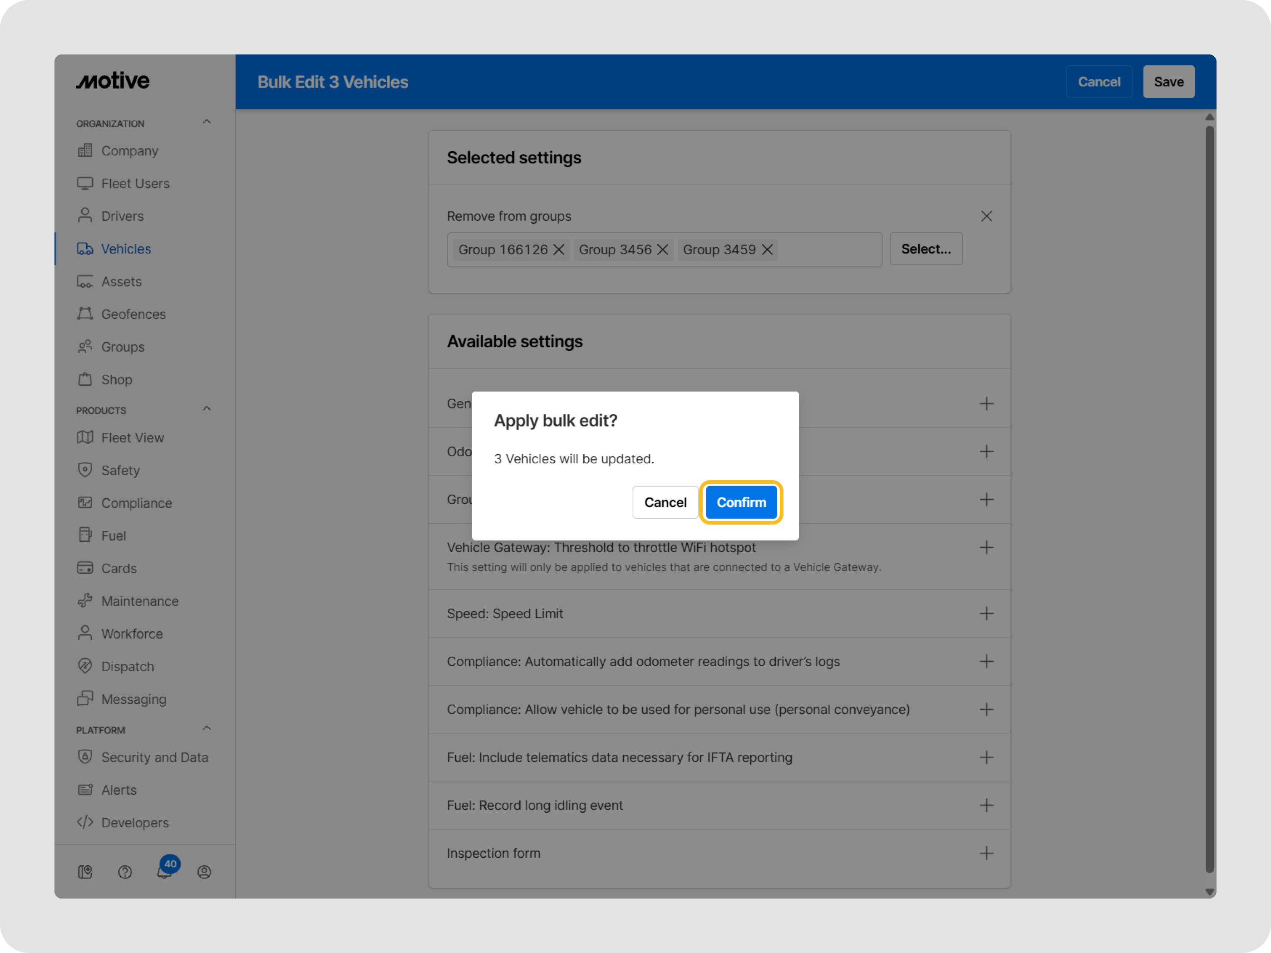Collapse the Products section

point(207,409)
